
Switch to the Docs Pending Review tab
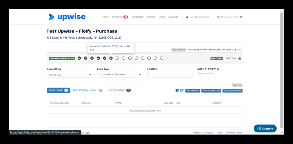coord(88,90)
